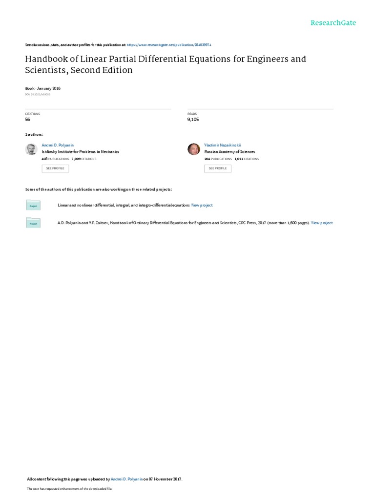Click Russian Academy of Sciences affiliation
This screenshot has height=500, width=375.
[229, 152]
